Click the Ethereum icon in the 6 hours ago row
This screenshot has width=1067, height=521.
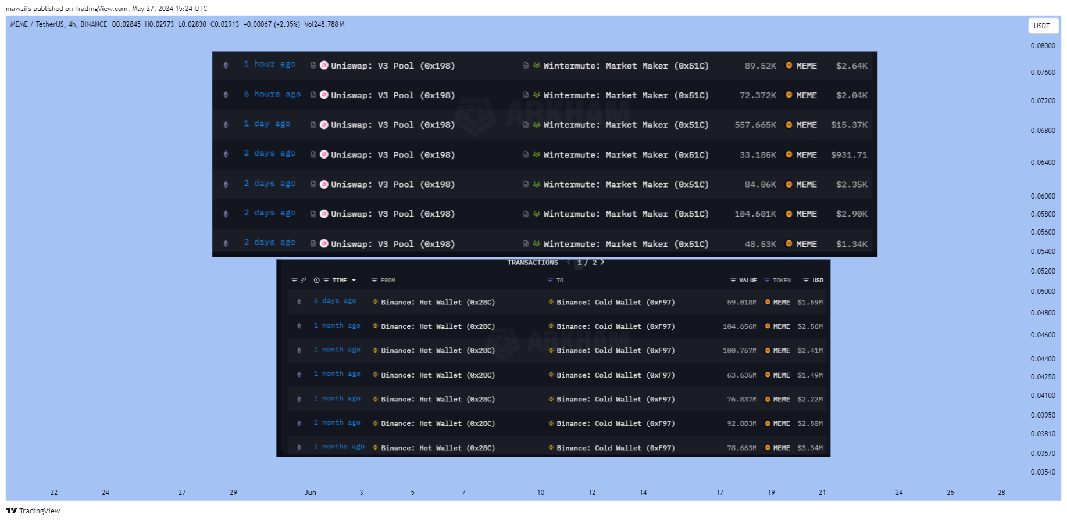pos(226,95)
